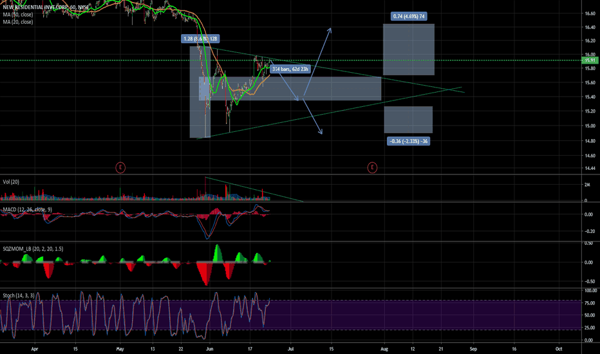Click the 15.60 price axis value

coord(590,82)
